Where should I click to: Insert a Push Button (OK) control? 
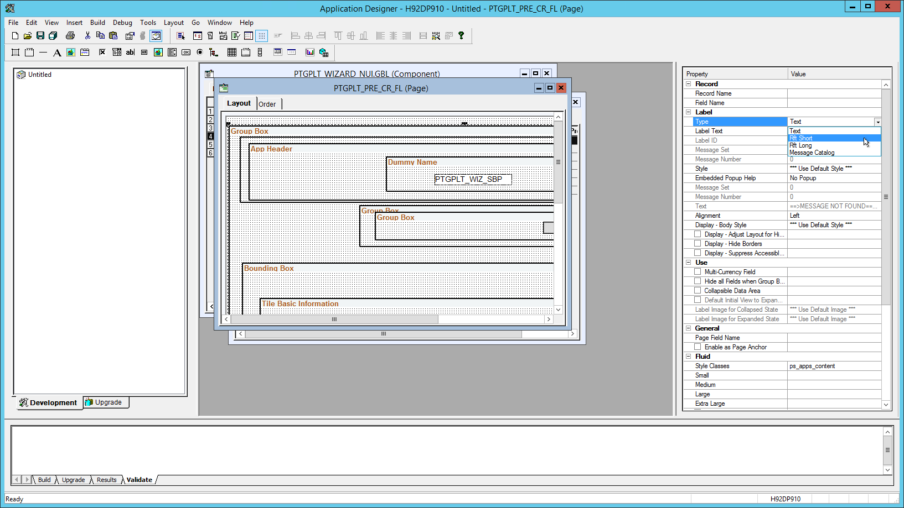(186, 53)
